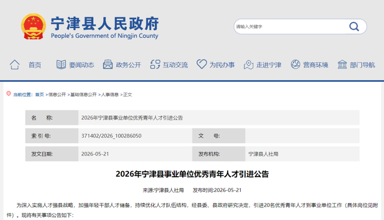Open the 首页 navigation menu item
The width and height of the screenshot is (384, 220).
point(35,65)
